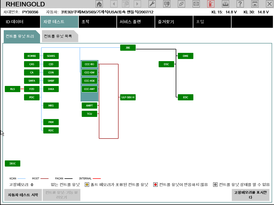
Task: Select the FZD control unit
Action: [x=32, y=89]
